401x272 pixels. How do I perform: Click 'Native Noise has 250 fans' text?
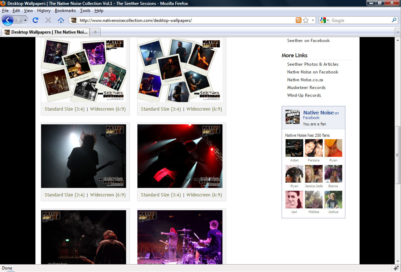pyautogui.click(x=307, y=135)
